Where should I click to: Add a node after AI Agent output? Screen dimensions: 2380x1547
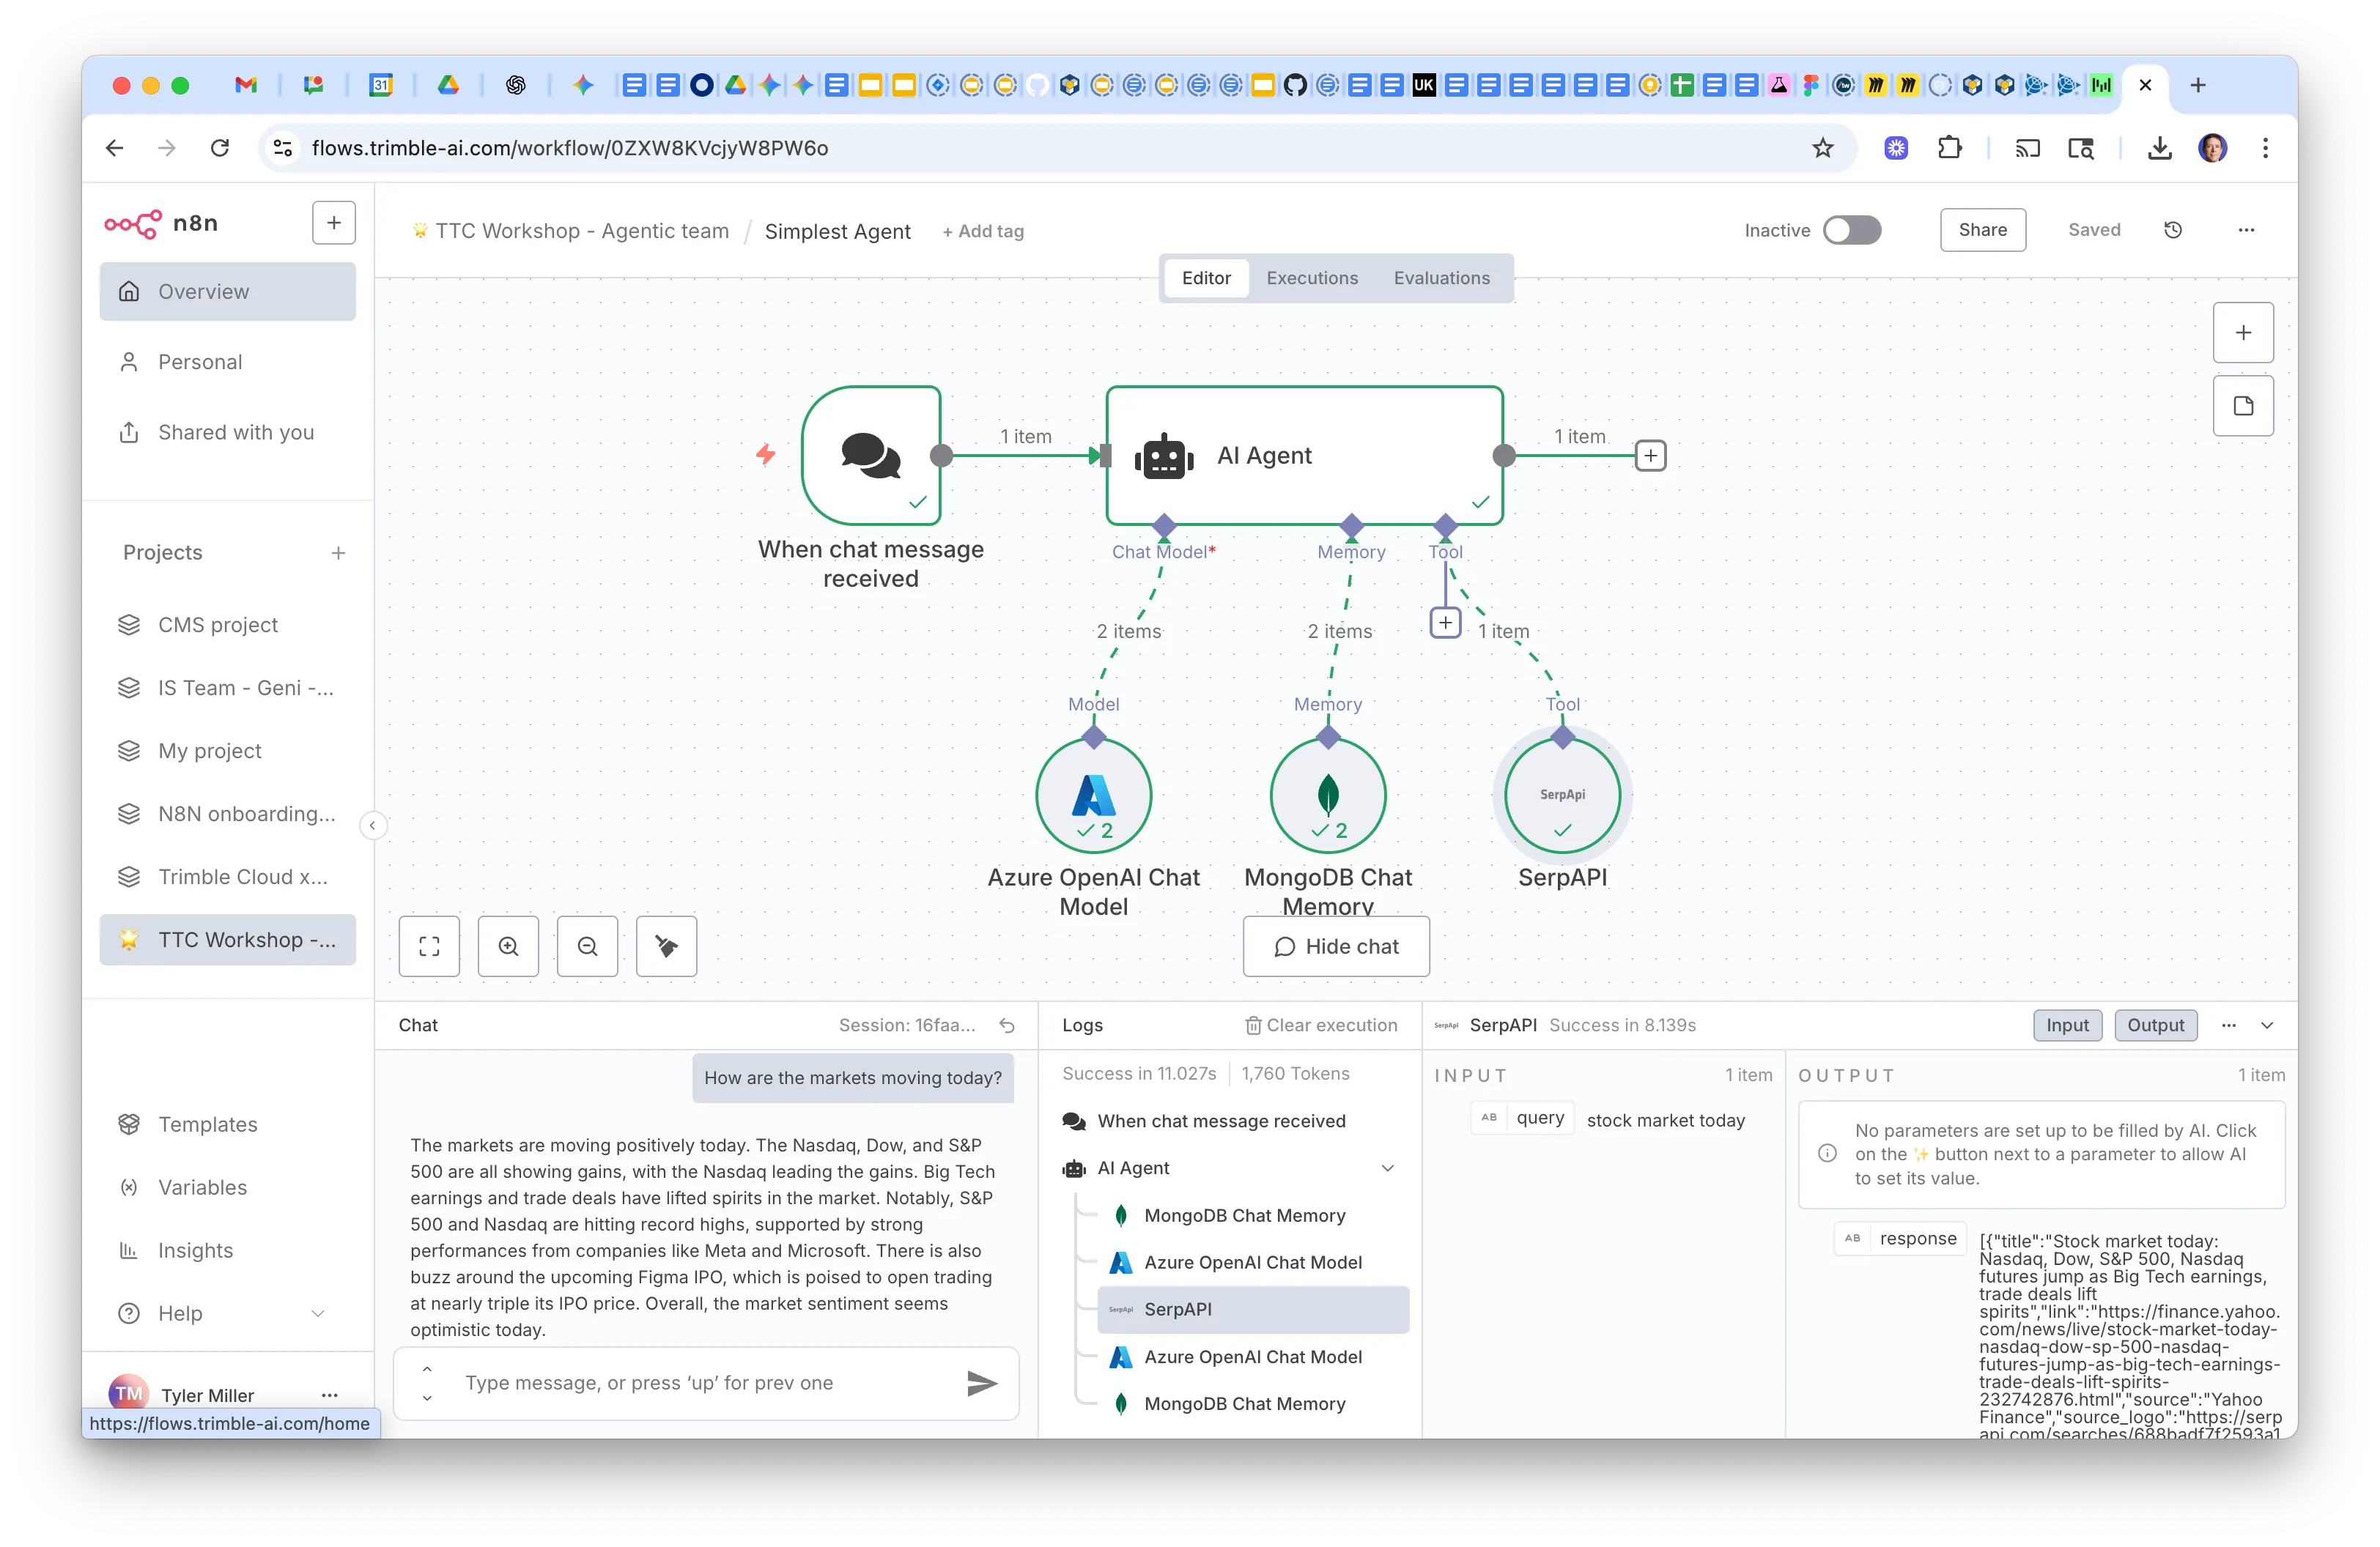click(x=1650, y=456)
